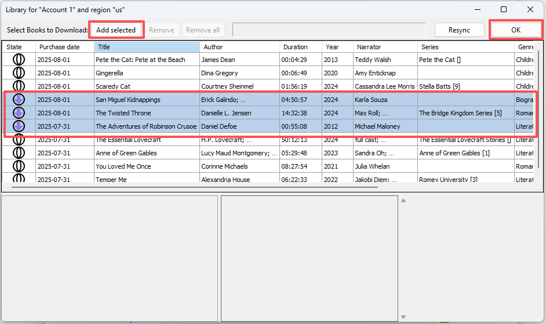Click download icon for The Twisted Throne

pyautogui.click(x=19, y=113)
